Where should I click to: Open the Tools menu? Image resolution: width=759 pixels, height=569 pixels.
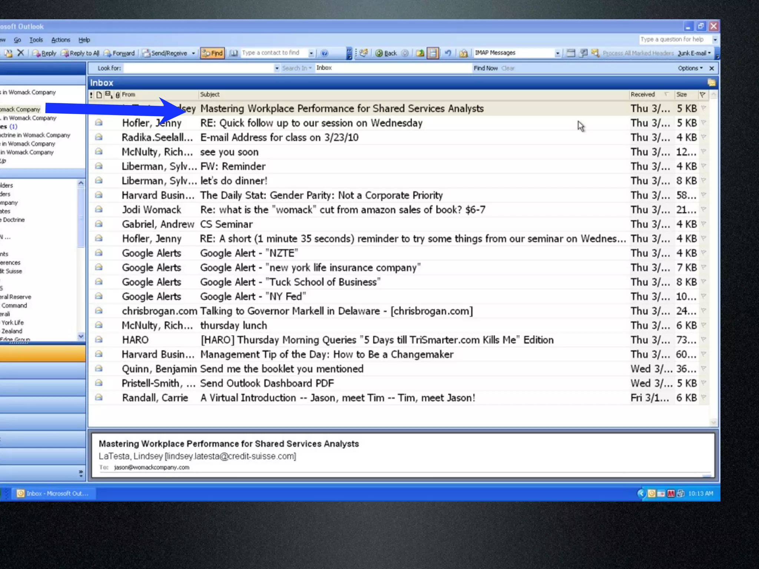coord(36,40)
